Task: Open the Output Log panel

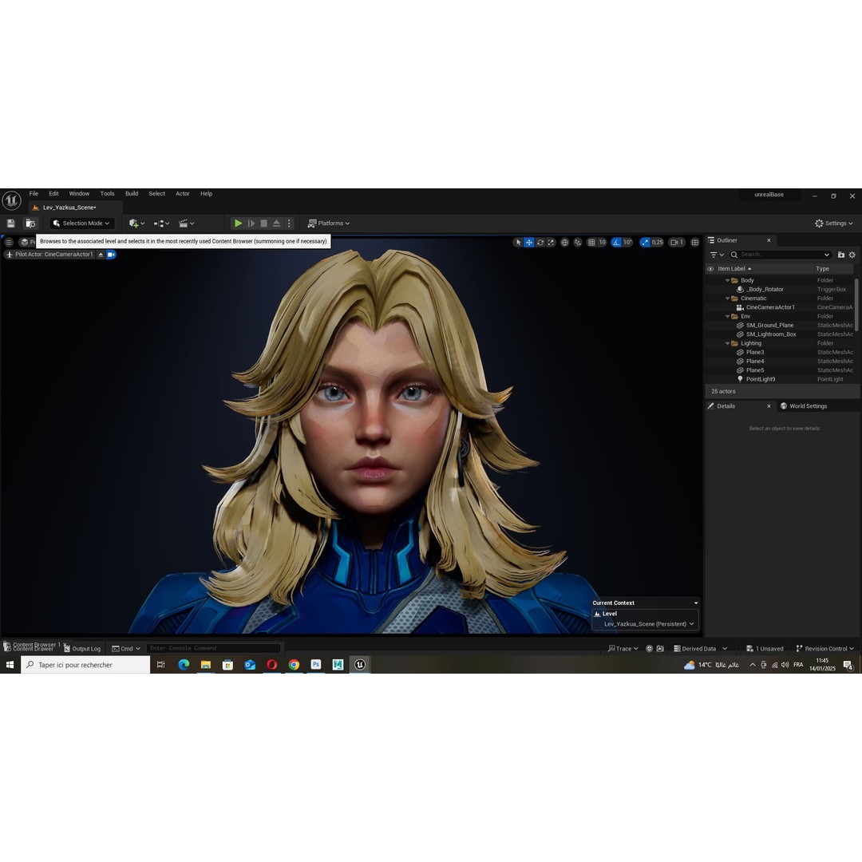Action: coord(82,649)
